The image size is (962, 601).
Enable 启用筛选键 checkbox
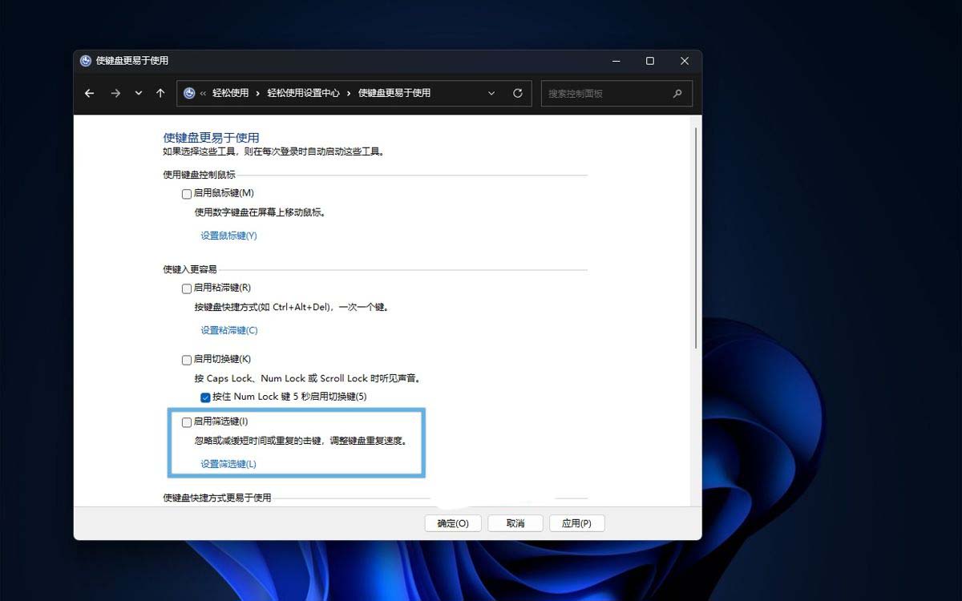(x=186, y=422)
